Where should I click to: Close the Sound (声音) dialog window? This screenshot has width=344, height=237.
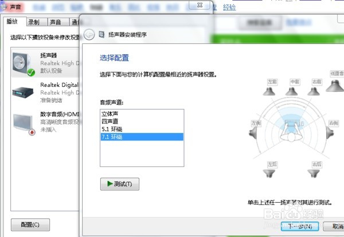pos(200,5)
